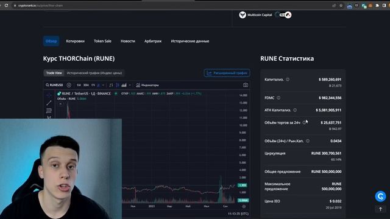Click the green 1.959 current price label
The image size is (390, 219).
point(243,185)
